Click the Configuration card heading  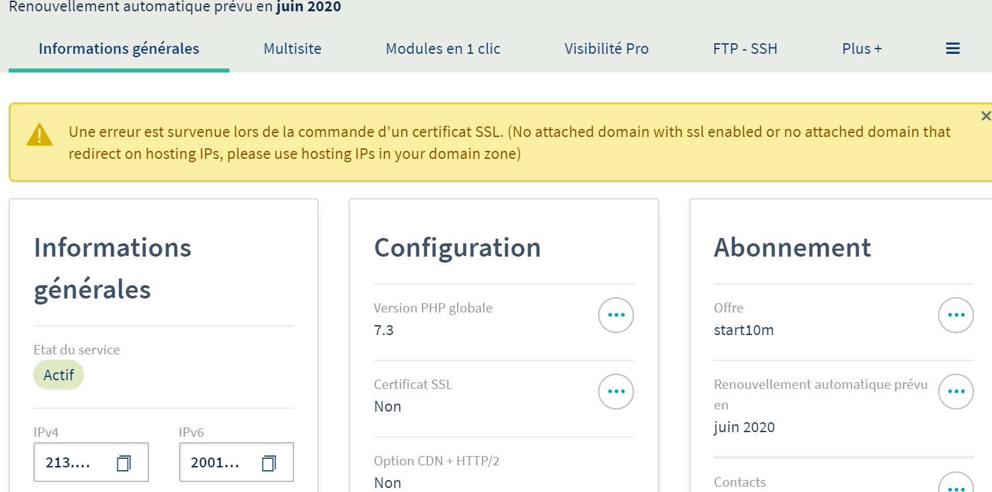pos(457,248)
